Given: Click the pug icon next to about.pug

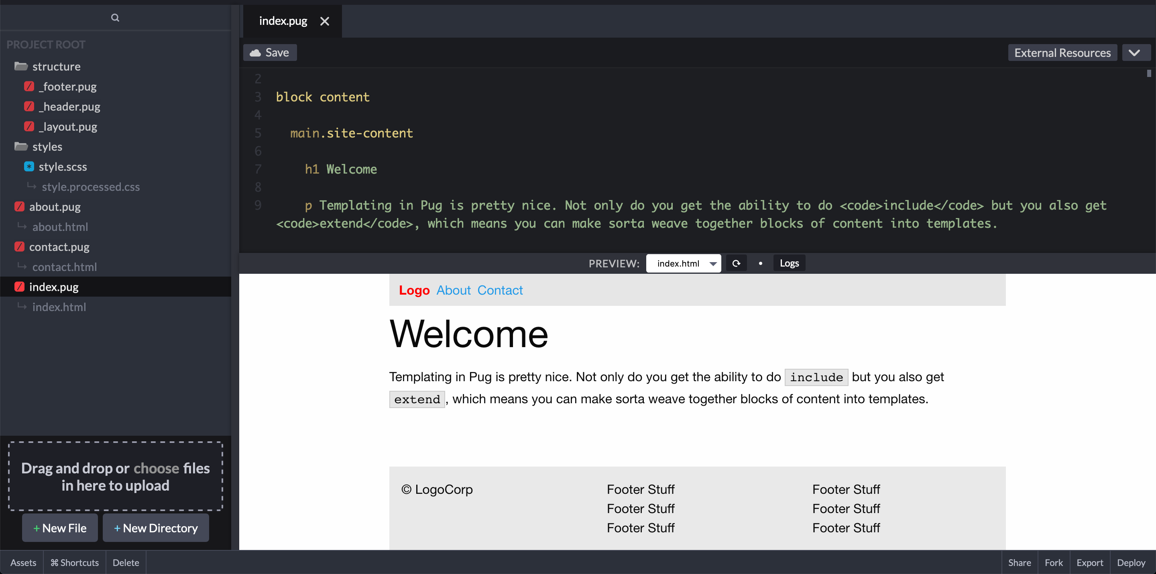Looking at the screenshot, I should [x=19, y=206].
